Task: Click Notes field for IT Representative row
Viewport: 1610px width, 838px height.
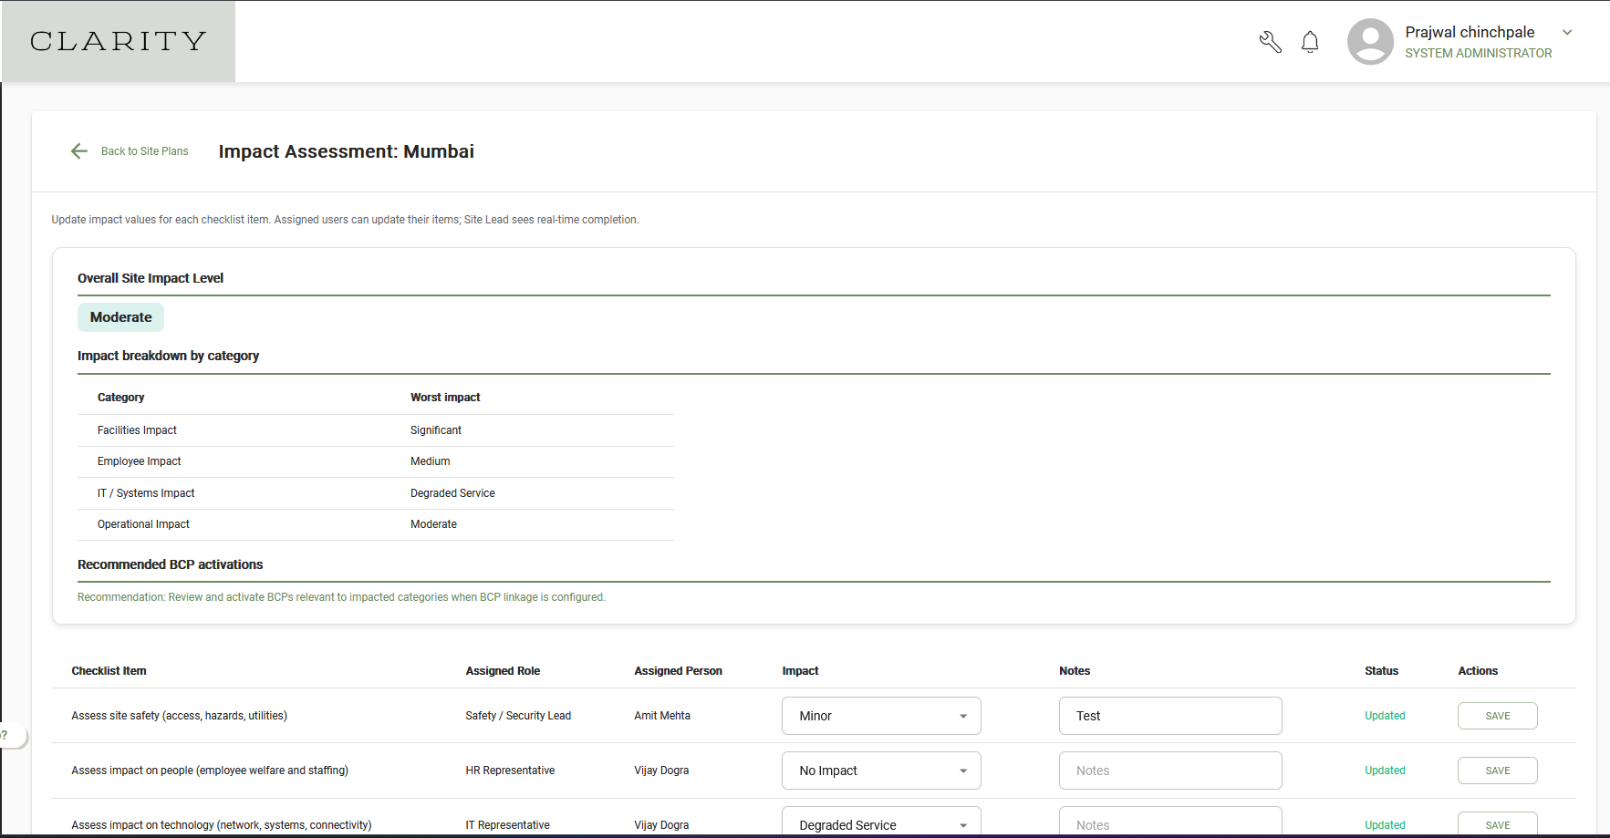Action: 1170,822
